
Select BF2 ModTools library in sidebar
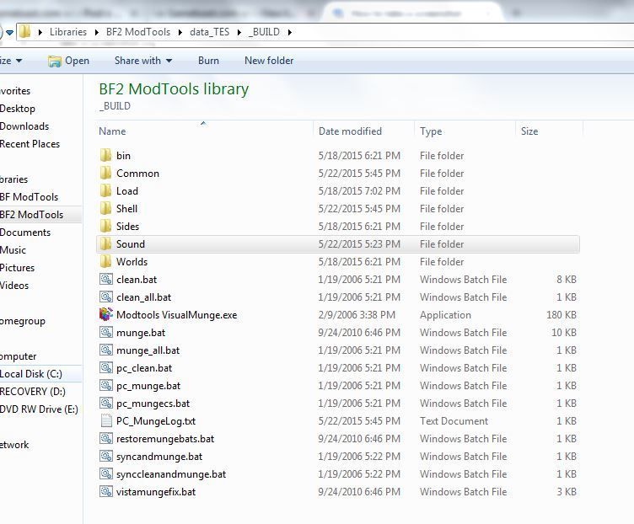click(x=31, y=215)
